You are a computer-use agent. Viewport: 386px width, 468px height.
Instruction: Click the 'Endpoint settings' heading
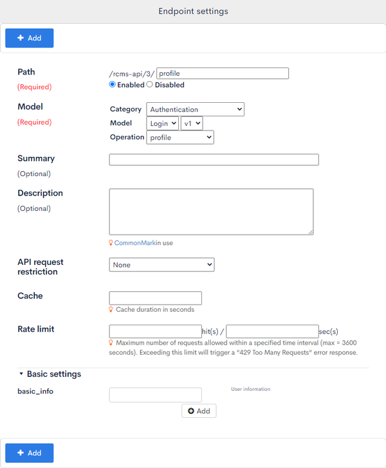coord(193,12)
